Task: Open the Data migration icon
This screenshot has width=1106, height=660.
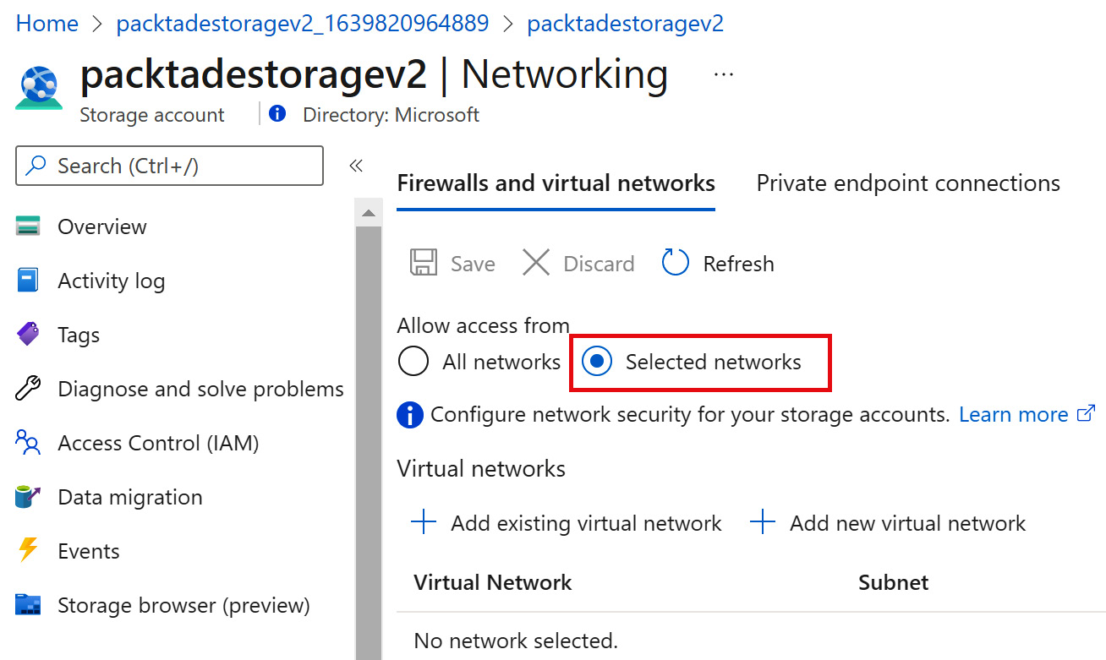Action: pos(28,497)
